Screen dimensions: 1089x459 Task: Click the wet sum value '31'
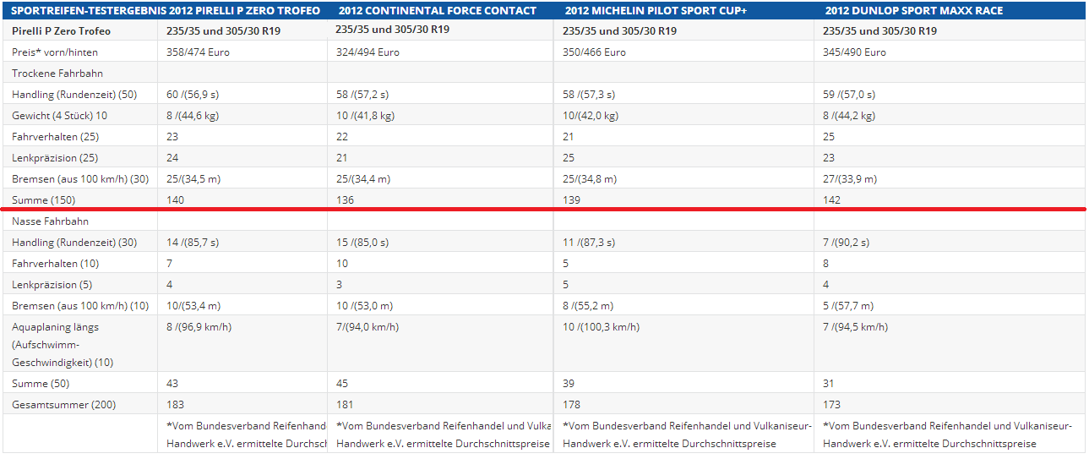coord(829,384)
